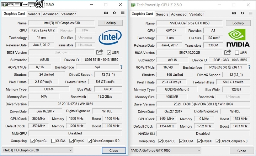Switch to Validation tab in Intel window
Screen dimensions: 256x156
[69, 14]
